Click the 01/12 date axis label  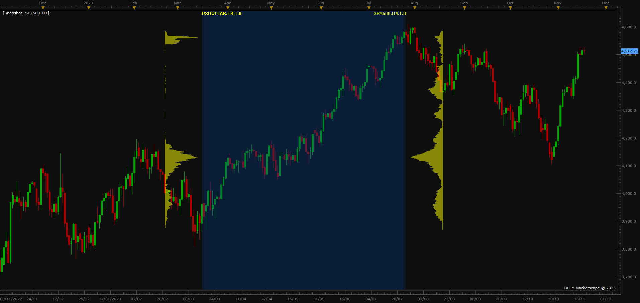click(x=606, y=299)
